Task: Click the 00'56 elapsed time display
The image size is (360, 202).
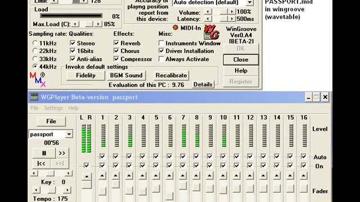Action: click(x=51, y=143)
